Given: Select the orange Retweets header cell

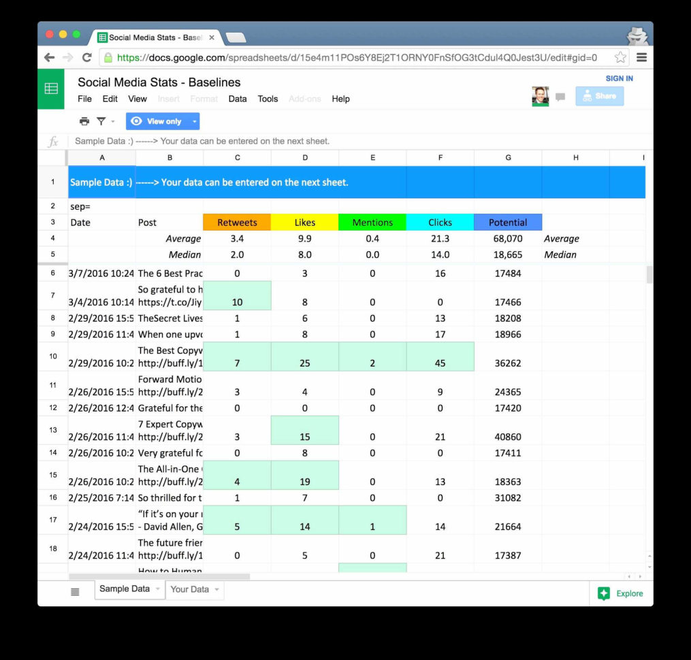Looking at the screenshot, I should coord(237,222).
